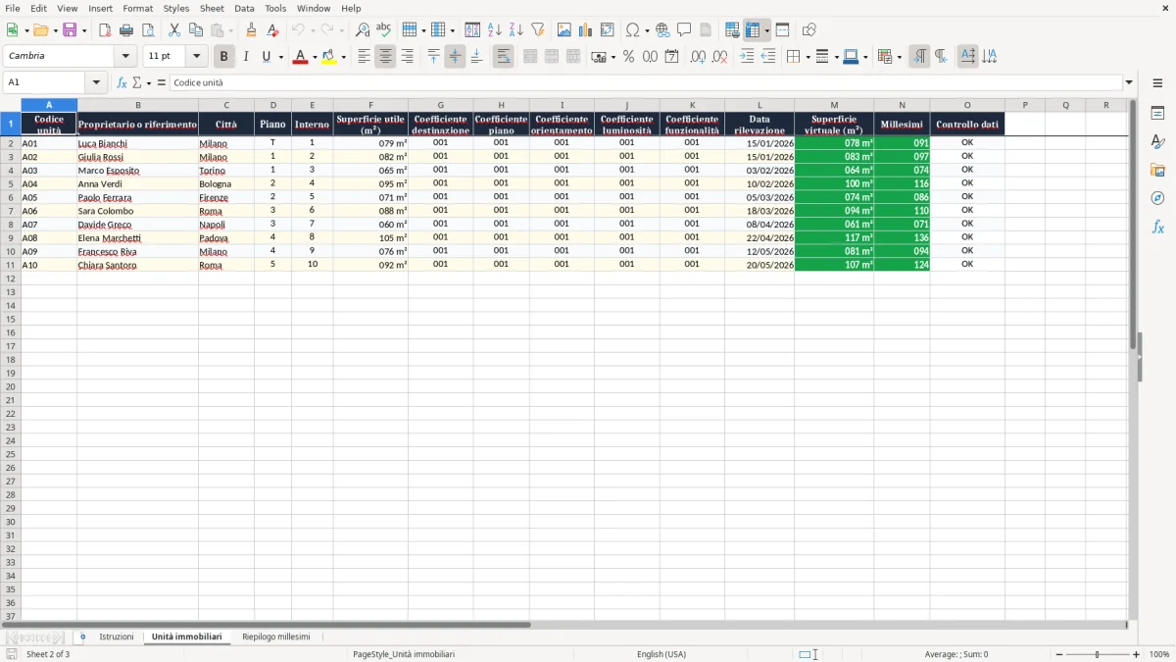Open the font color dropdown arrow
Viewport: 1176px width, 662px height.
(313, 57)
